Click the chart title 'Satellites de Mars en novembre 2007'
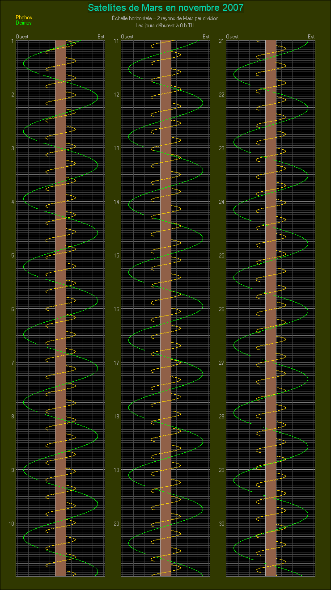 [165, 8]
